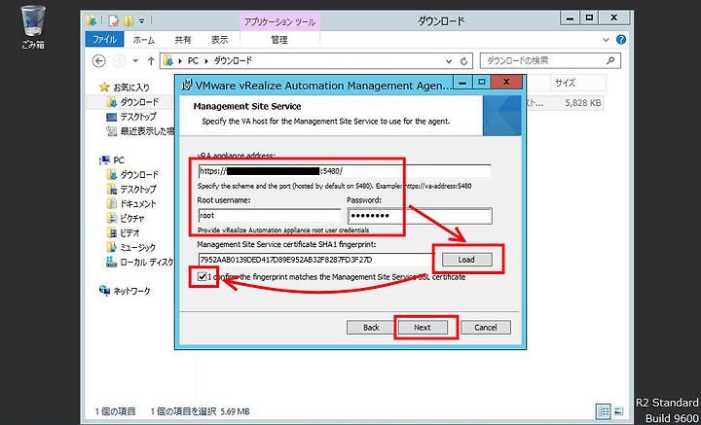701x425 pixels.
Task: Click ダウンロード in the address breadcrumb
Action: tap(233, 60)
